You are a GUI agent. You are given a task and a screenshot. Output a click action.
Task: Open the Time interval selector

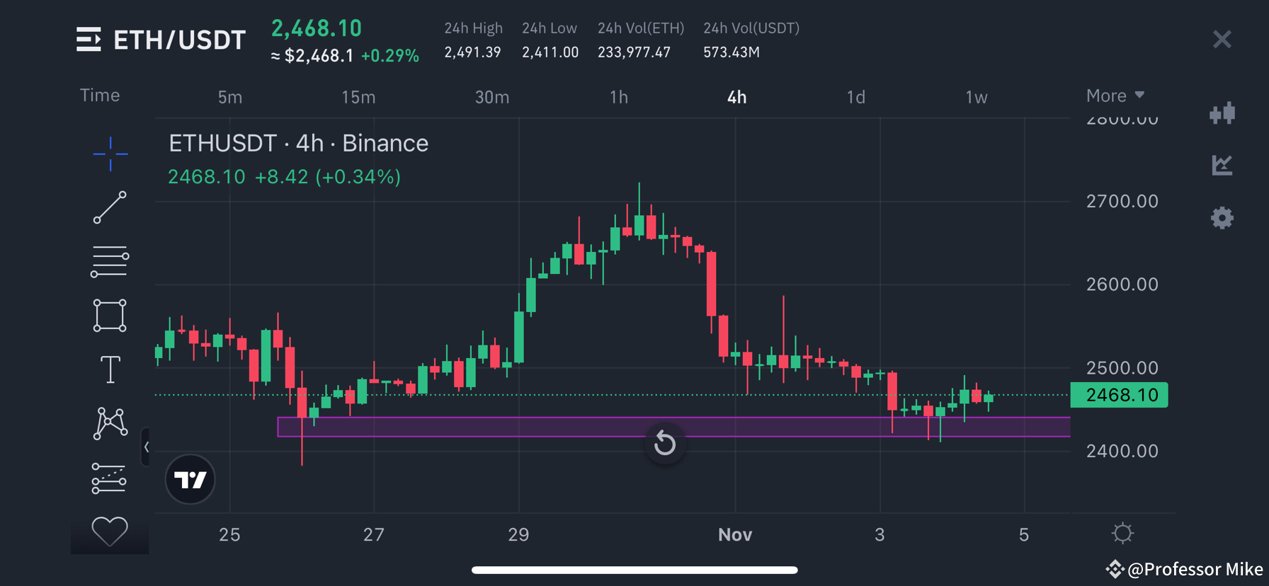(99, 95)
